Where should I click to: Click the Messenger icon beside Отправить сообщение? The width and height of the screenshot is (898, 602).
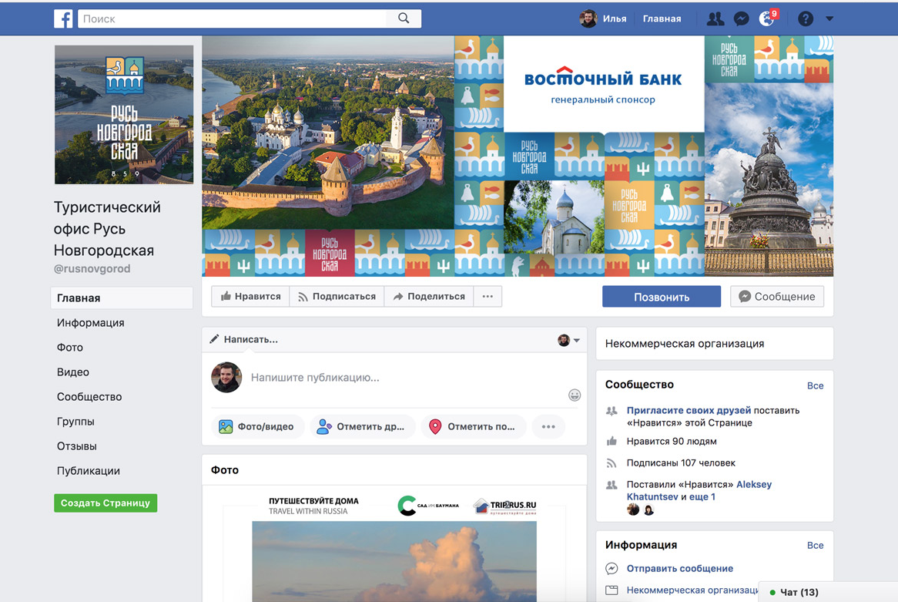coord(612,569)
